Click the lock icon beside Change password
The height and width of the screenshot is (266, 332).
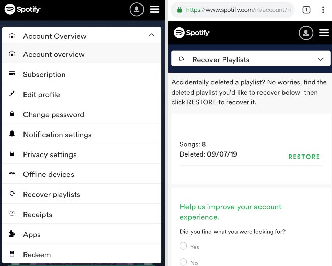tap(12, 114)
